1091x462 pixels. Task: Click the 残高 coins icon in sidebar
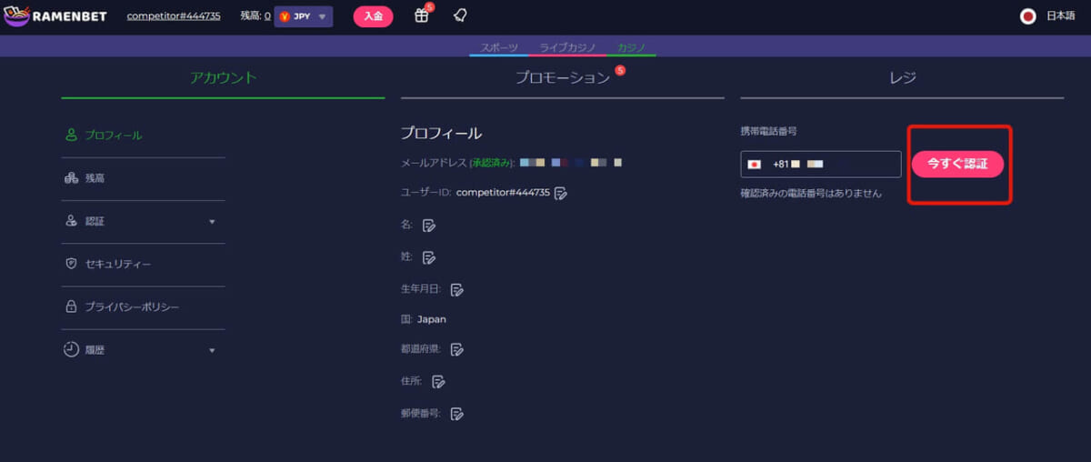coord(71,178)
